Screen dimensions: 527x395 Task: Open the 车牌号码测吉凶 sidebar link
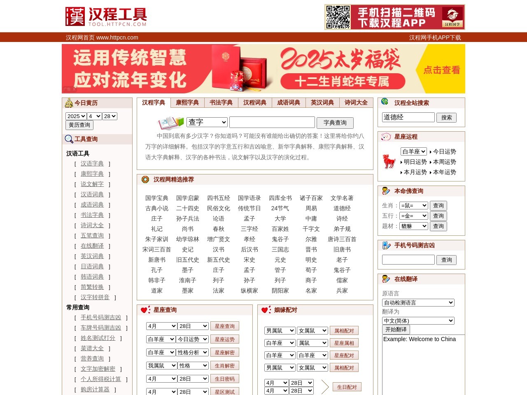click(x=101, y=328)
